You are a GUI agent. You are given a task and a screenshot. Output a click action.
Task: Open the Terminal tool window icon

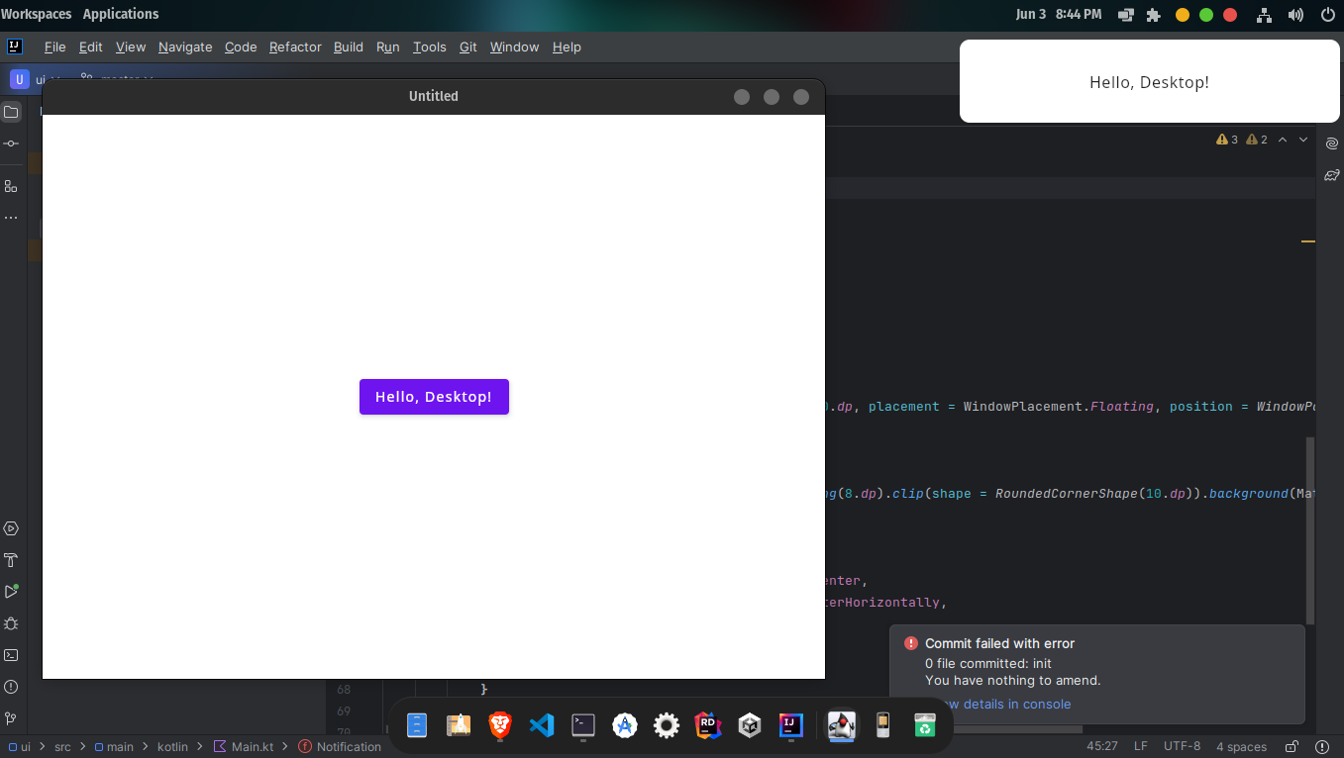point(11,655)
